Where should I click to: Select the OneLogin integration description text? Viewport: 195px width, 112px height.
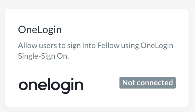(x=95, y=51)
